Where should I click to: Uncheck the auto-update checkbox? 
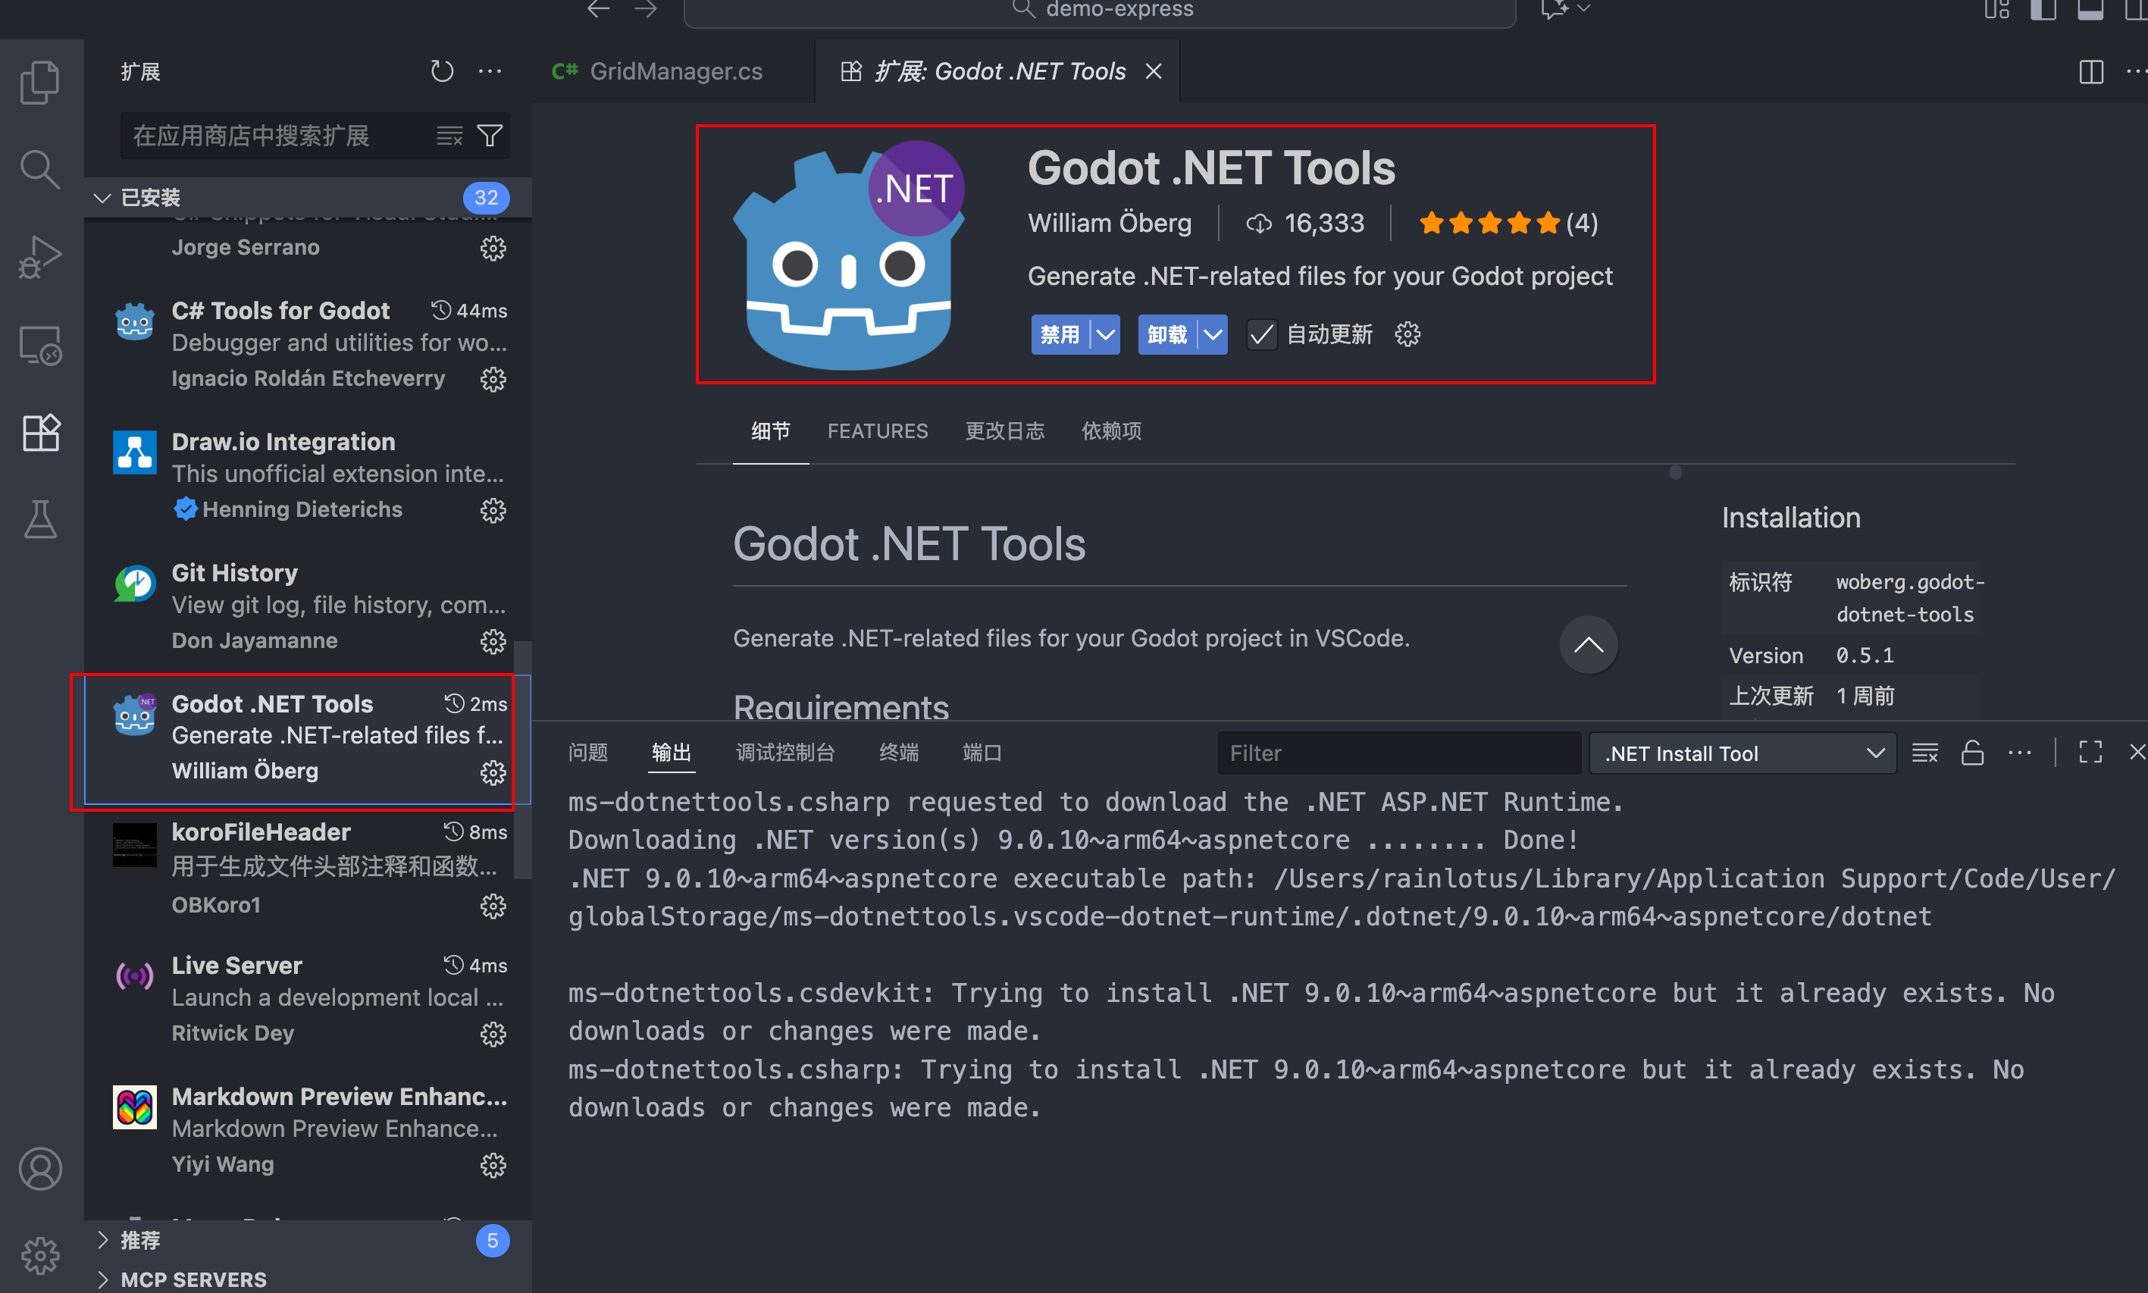click(1261, 334)
